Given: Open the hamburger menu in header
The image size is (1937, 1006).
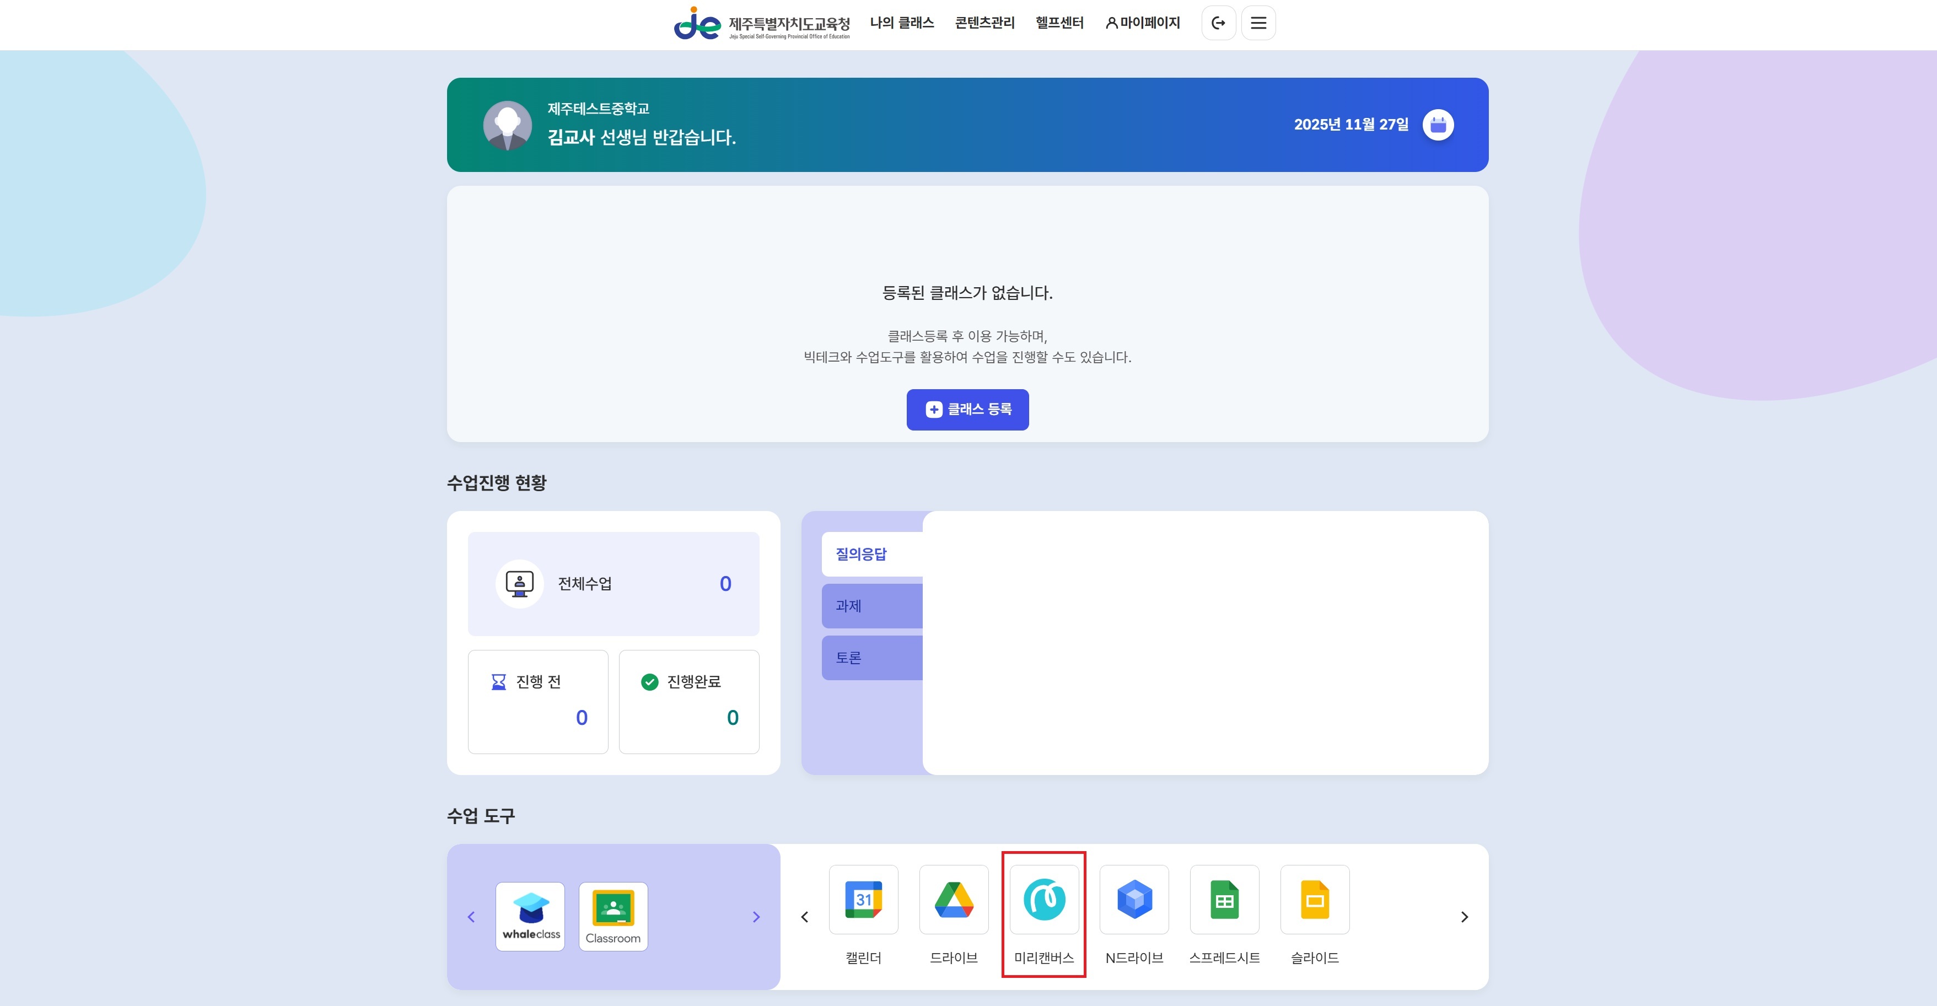Looking at the screenshot, I should [x=1258, y=23].
